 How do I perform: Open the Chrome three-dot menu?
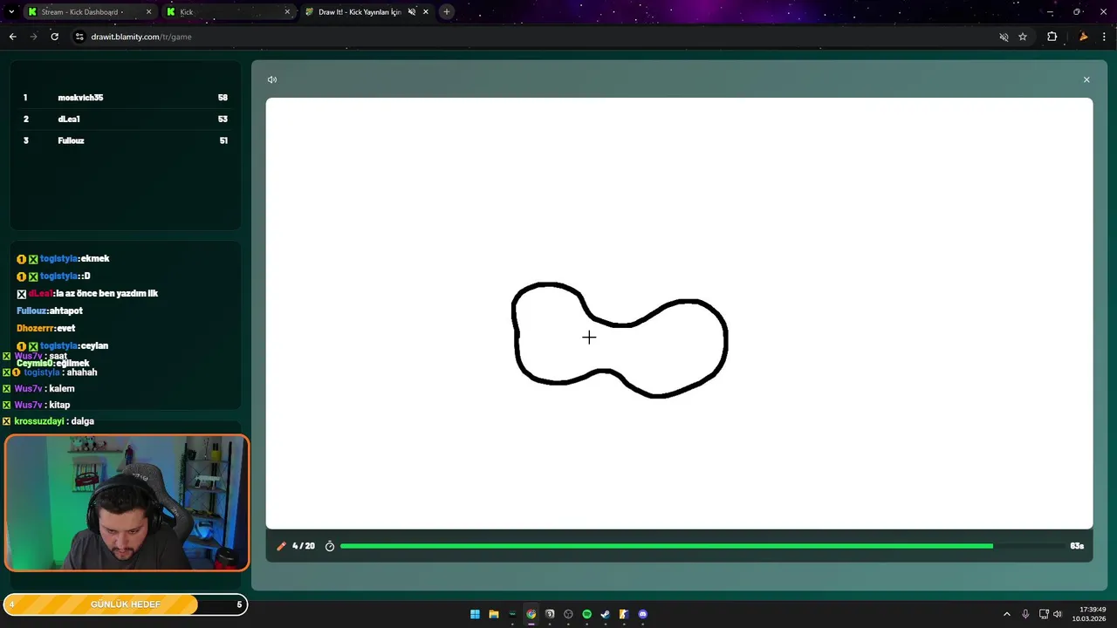pyautogui.click(x=1105, y=37)
